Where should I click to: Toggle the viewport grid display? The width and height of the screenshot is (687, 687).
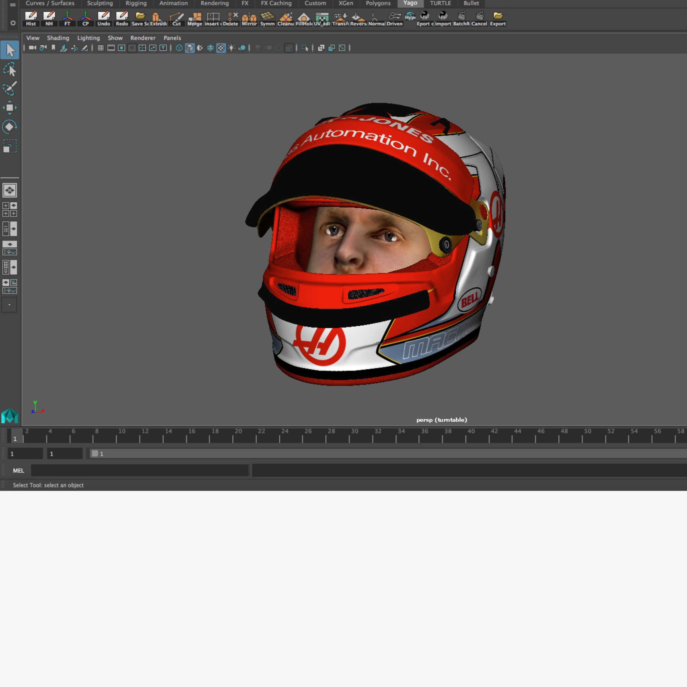tap(101, 48)
